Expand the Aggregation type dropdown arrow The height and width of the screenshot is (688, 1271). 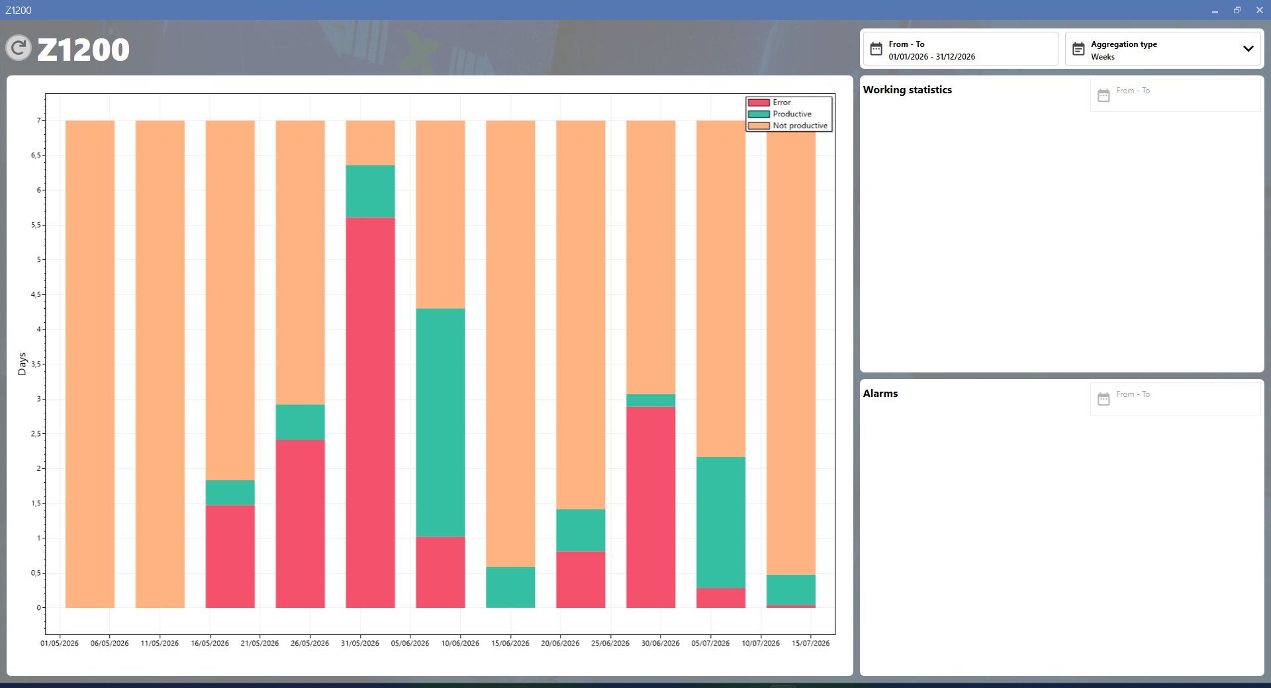tap(1248, 49)
